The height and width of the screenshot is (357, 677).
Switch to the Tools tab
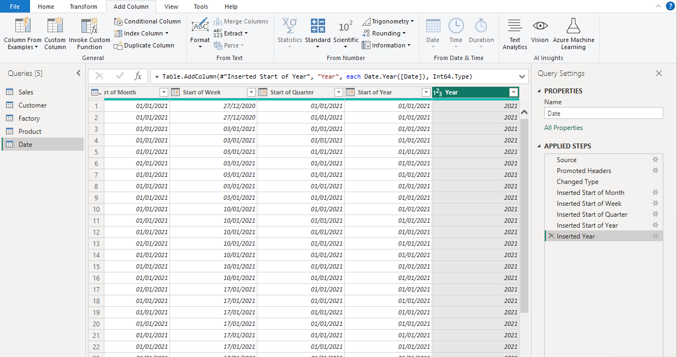(201, 7)
